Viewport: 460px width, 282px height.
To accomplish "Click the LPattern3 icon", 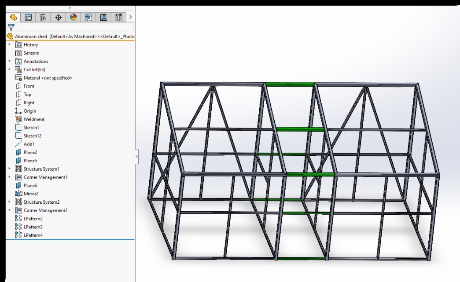I will [x=18, y=227].
